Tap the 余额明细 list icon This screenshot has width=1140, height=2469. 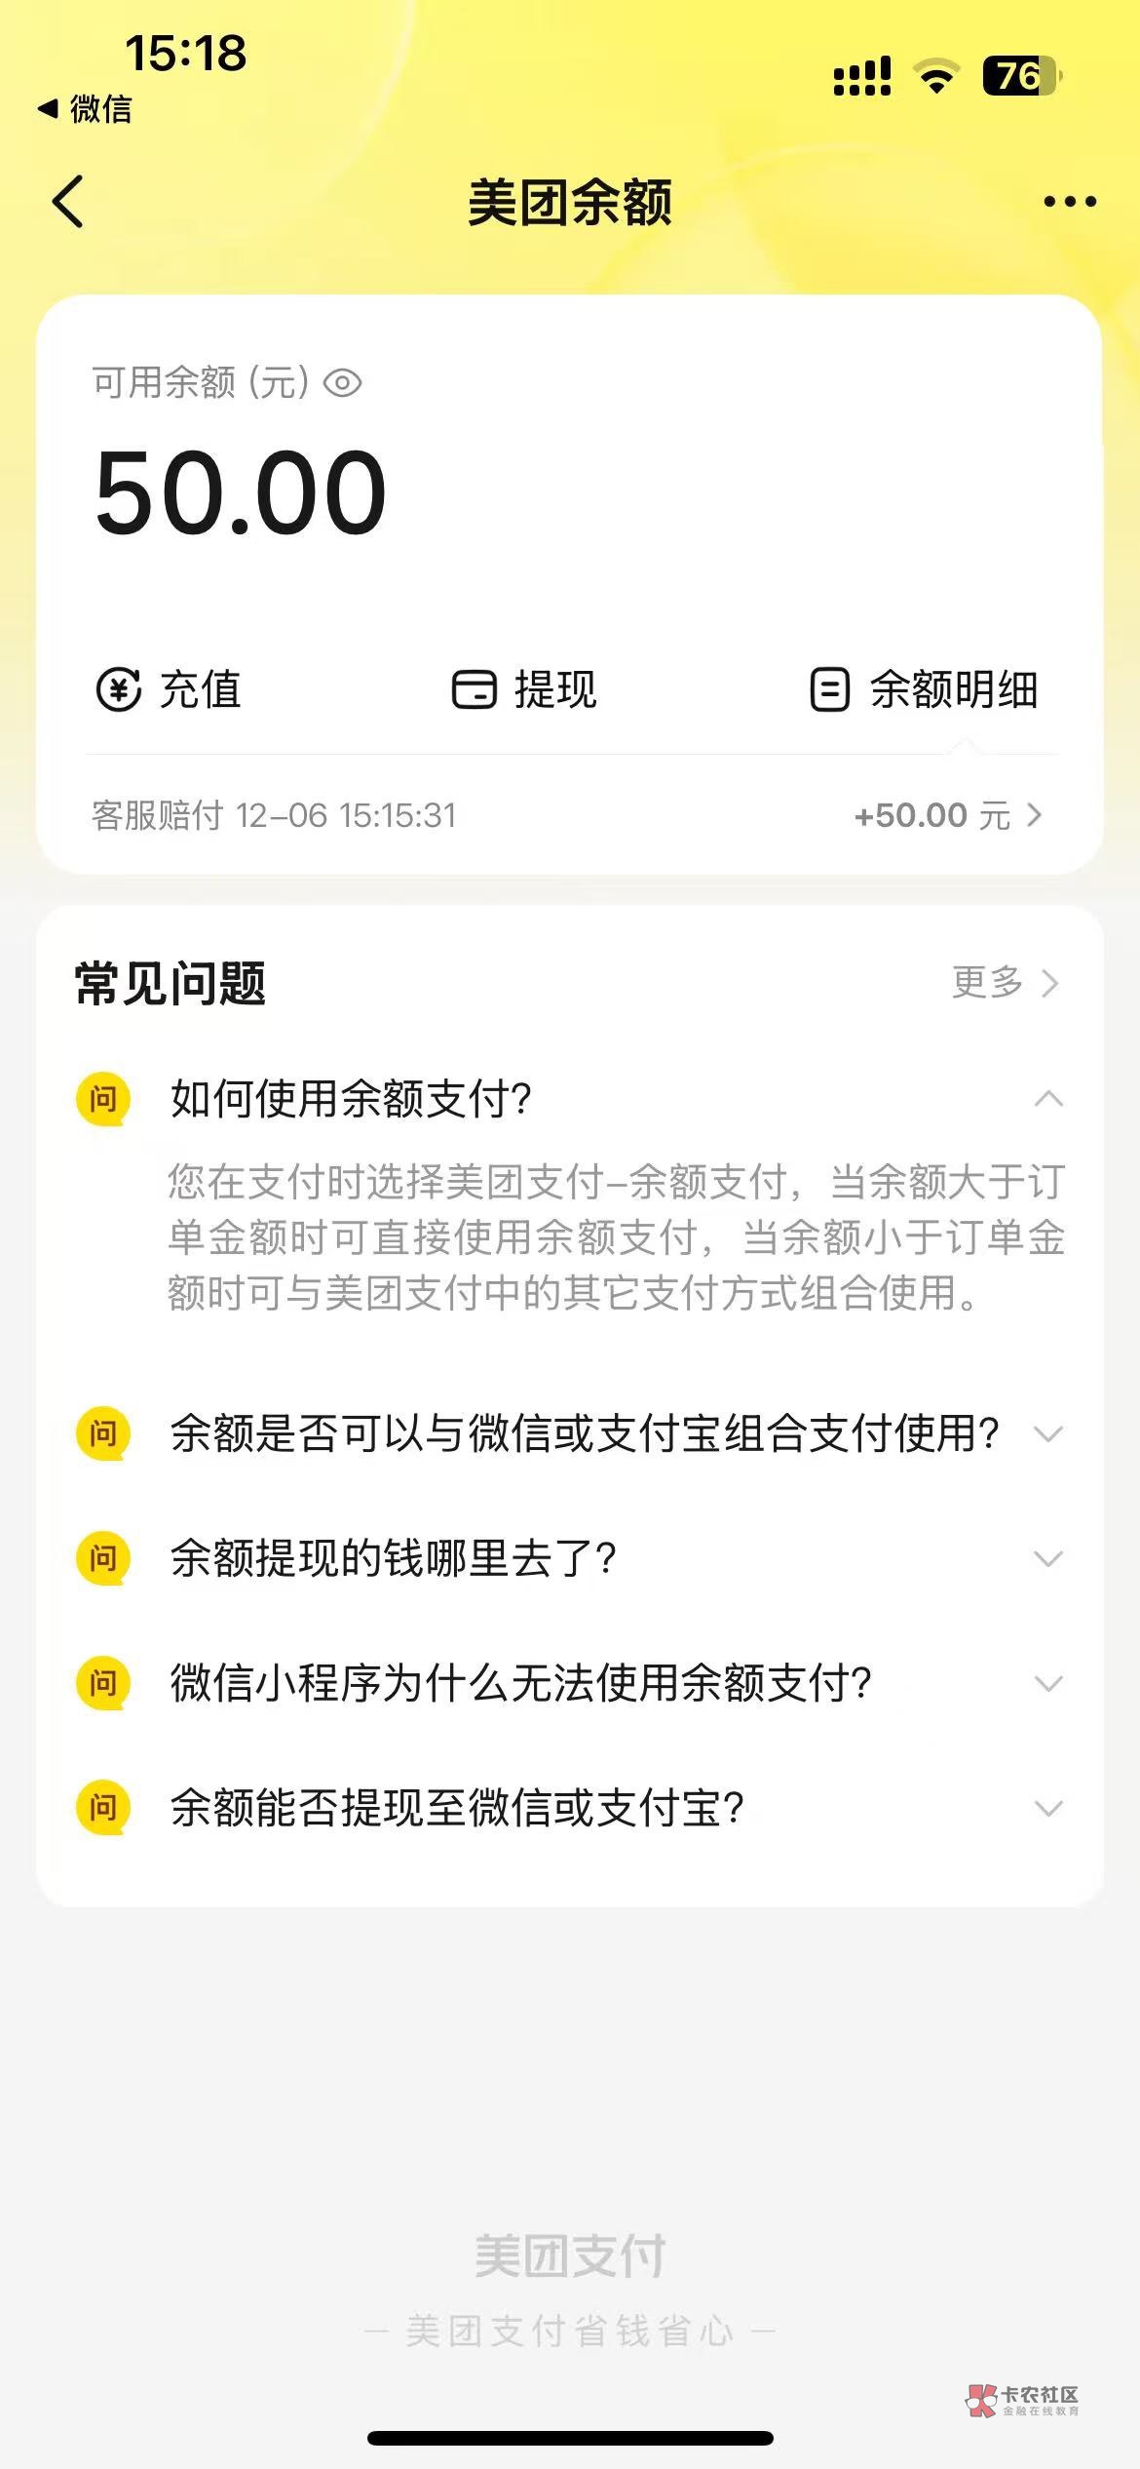click(829, 689)
